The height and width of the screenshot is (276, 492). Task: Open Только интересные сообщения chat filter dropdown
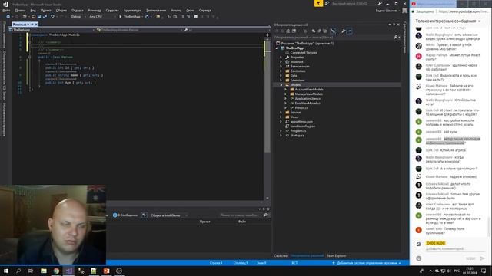447,21
